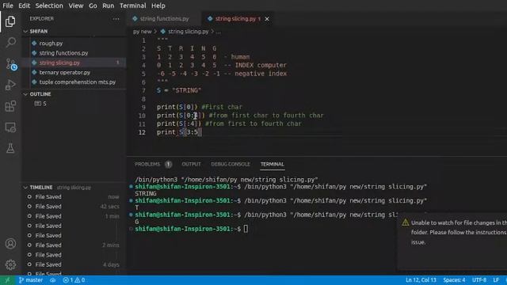Open the Remote Explorer view
The height and width of the screenshot is (285, 507).
click(10, 127)
